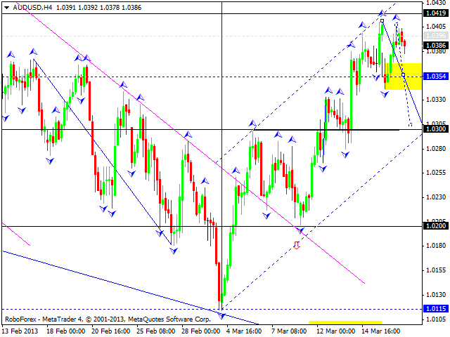450x337 pixels.
Task: Click the square anchor at 1.0354 trendline
Action: tap(403, 75)
